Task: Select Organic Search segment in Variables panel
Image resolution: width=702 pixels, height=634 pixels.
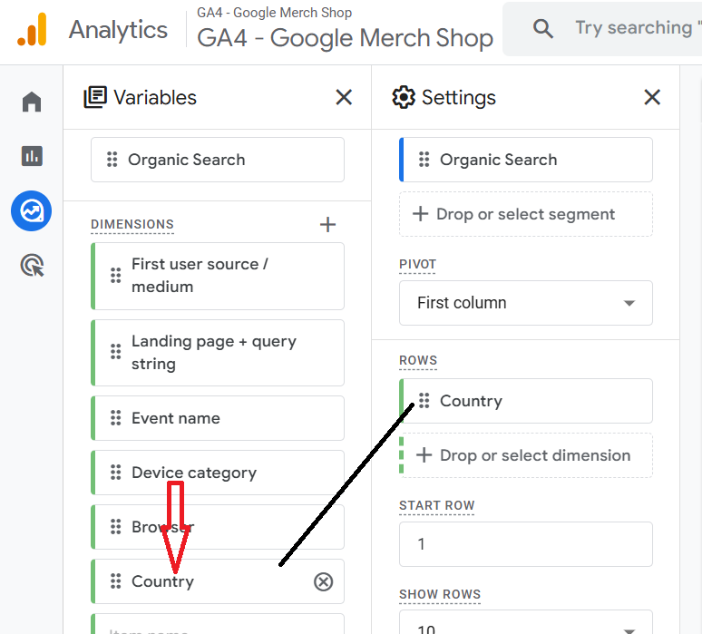Action: click(218, 160)
